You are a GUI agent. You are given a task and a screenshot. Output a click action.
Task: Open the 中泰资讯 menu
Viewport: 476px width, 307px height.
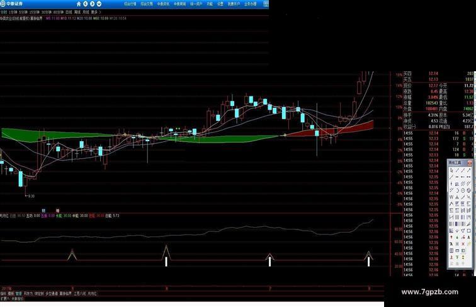[163, 4]
